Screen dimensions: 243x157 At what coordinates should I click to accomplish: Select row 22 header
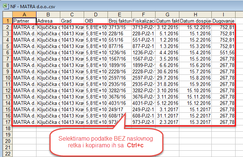[x=7, y=154]
